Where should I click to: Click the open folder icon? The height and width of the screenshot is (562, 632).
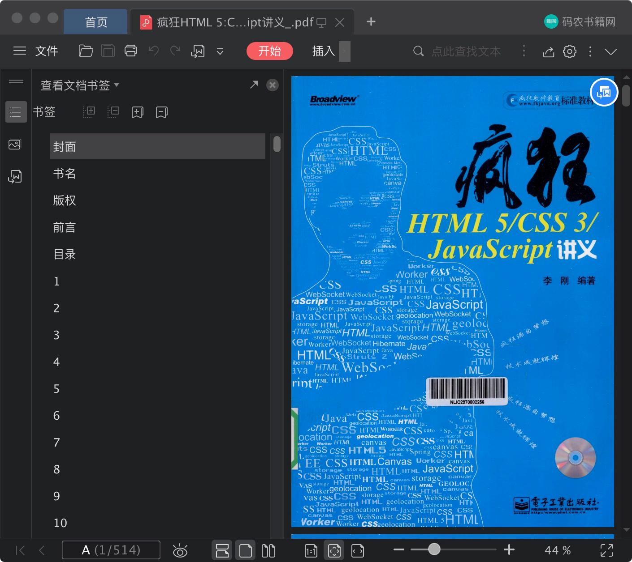coord(86,51)
